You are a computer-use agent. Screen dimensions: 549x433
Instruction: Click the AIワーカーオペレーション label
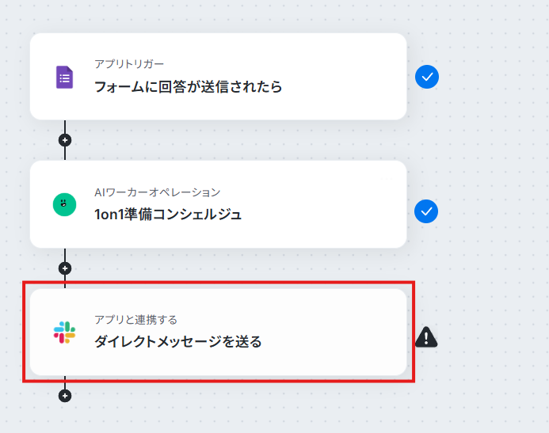(x=157, y=192)
